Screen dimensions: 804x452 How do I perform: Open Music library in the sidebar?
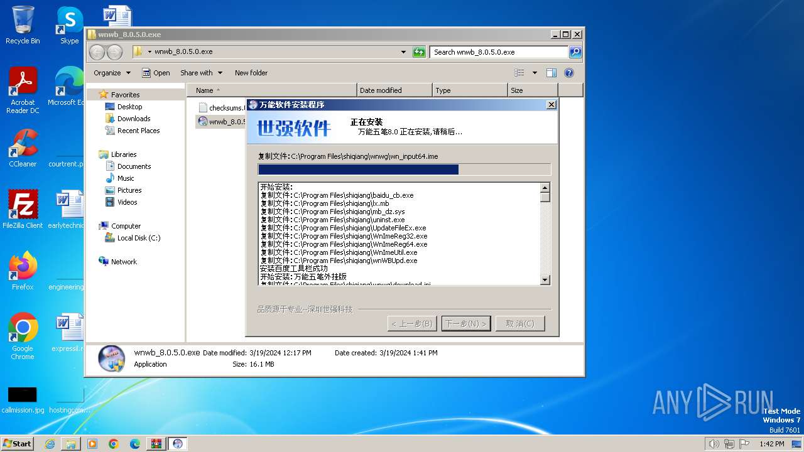click(119, 178)
